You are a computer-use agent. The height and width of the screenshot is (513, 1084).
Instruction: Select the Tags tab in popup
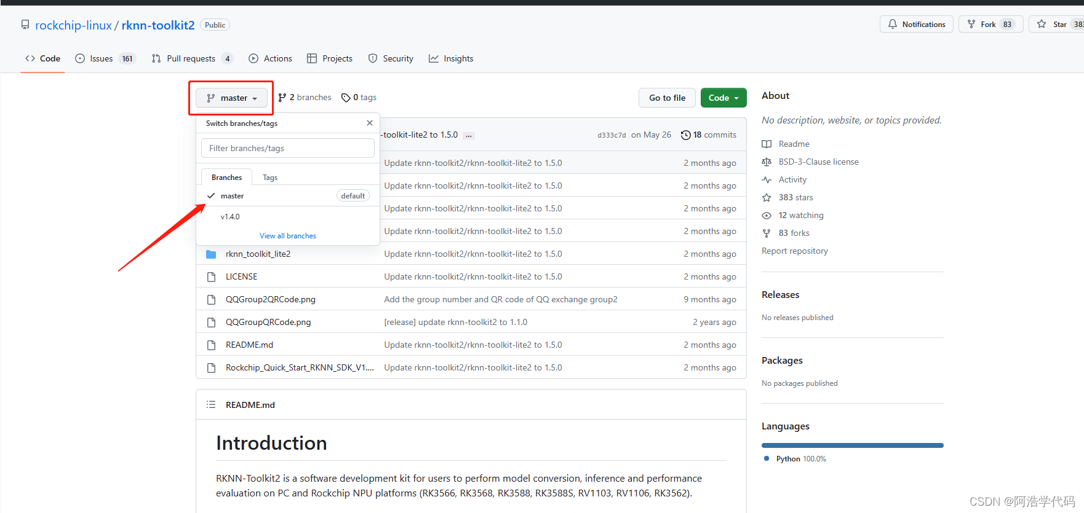(270, 177)
